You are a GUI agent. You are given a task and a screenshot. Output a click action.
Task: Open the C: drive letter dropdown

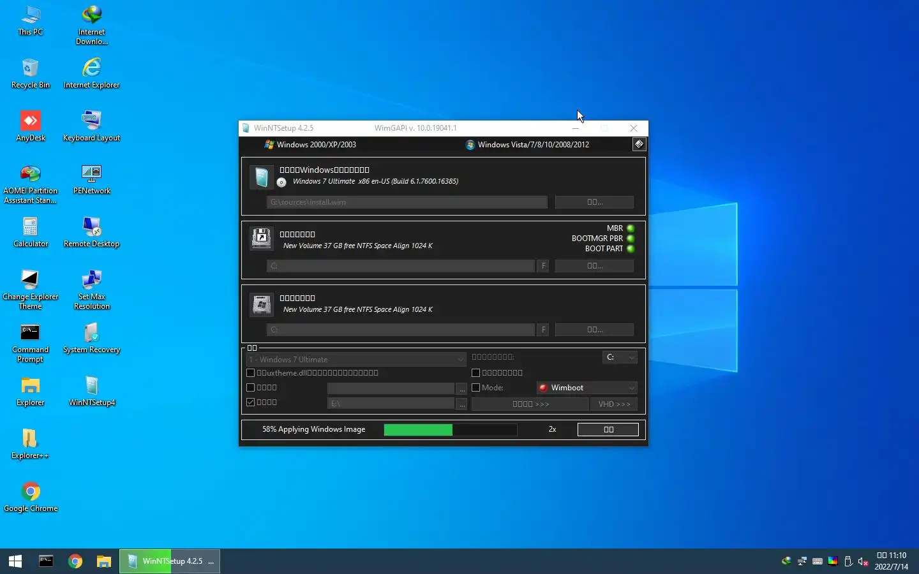click(620, 357)
